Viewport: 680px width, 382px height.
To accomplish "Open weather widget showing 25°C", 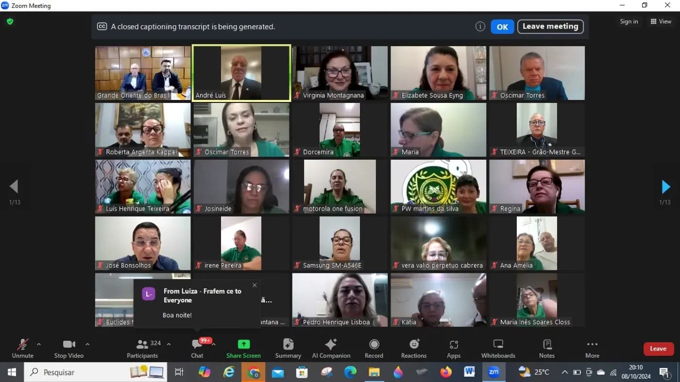I will [534, 372].
